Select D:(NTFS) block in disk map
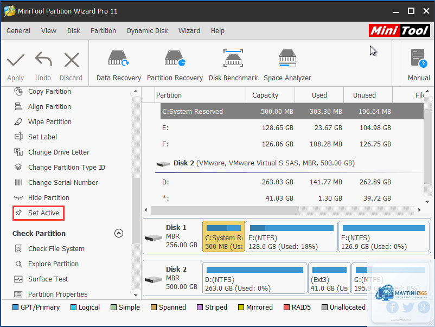Image resolution: width=435 pixels, height=327 pixels. point(255,278)
